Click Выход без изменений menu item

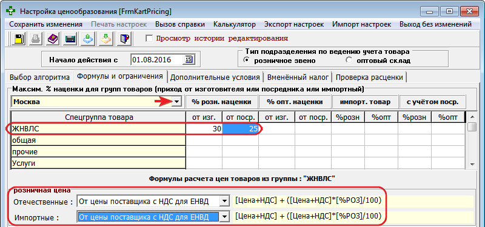[x=435, y=24]
